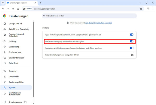Click the download arrow icon
156x105 pixels.
5,76
